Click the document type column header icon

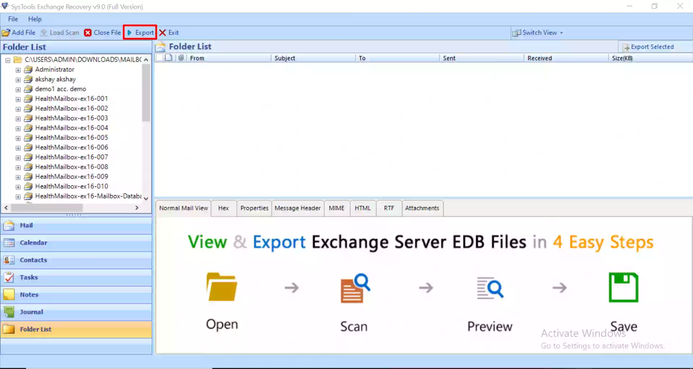tap(169, 58)
